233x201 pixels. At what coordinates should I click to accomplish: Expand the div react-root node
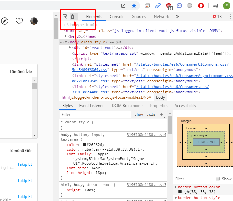(70, 47)
